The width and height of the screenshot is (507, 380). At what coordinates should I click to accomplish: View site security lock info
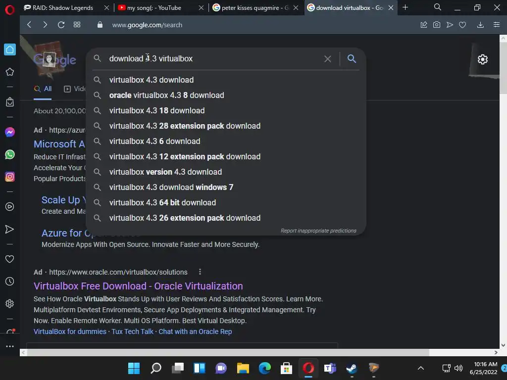(100, 25)
